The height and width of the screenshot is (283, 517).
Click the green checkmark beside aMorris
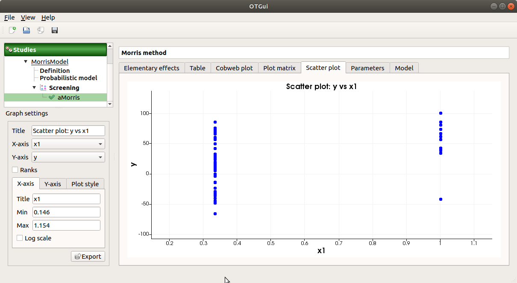click(x=52, y=98)
